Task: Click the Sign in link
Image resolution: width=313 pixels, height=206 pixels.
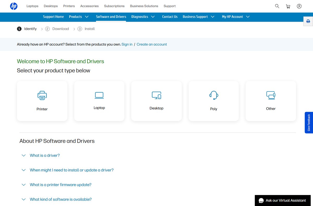Action: (x=127, y=44)
